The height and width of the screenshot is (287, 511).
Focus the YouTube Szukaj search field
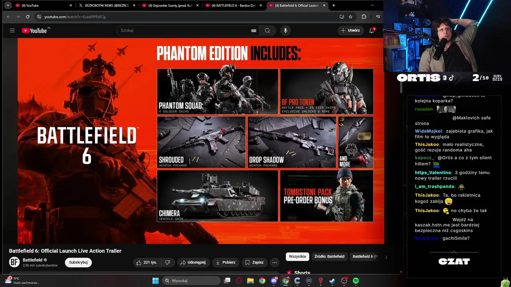188,31
